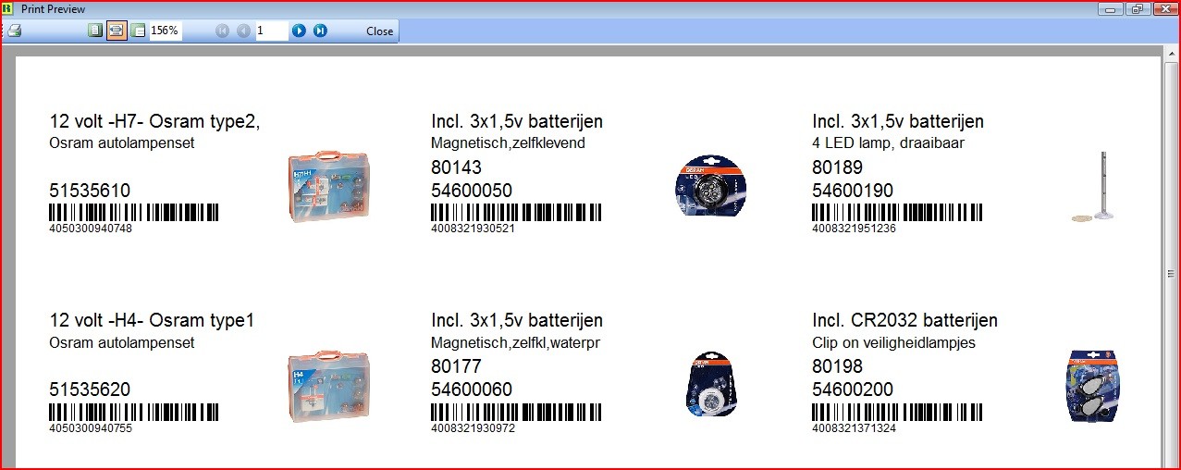Click article number 54600200
Viewport: 1181px width, 470px height.
[853, 390]
